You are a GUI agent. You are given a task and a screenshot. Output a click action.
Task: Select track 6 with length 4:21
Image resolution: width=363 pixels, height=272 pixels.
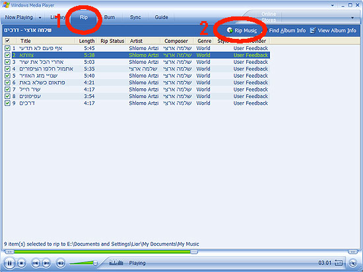pyautogui.click(x=141, y=82)
